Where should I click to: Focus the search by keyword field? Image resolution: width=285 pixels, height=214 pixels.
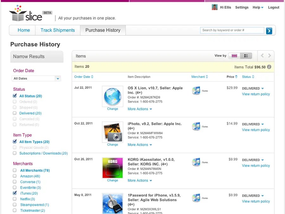(x=232, y=30)
